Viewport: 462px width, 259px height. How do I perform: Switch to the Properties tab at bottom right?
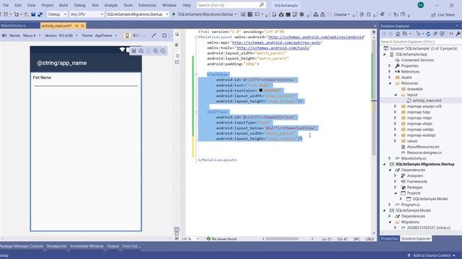[x=389, y=239]
